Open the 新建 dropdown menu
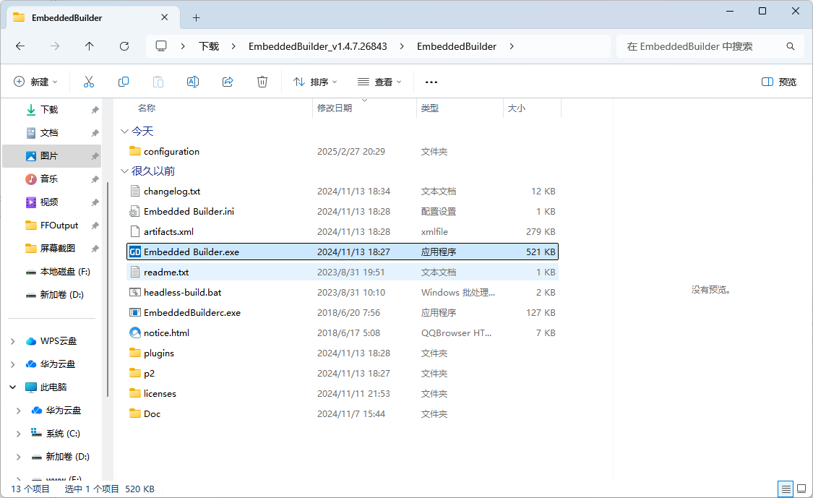 35,82
